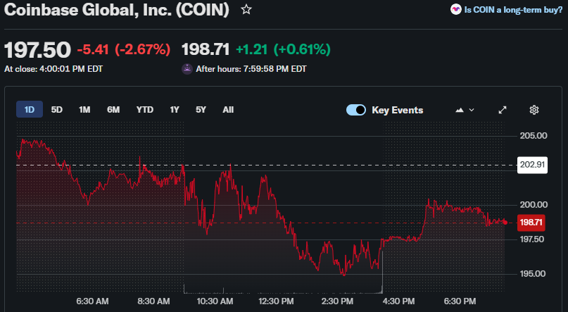Image resolution: width=568 pixels, height=312 pixels.
Task: Click the 202.91 previous close label
Action: coord(532,166)
